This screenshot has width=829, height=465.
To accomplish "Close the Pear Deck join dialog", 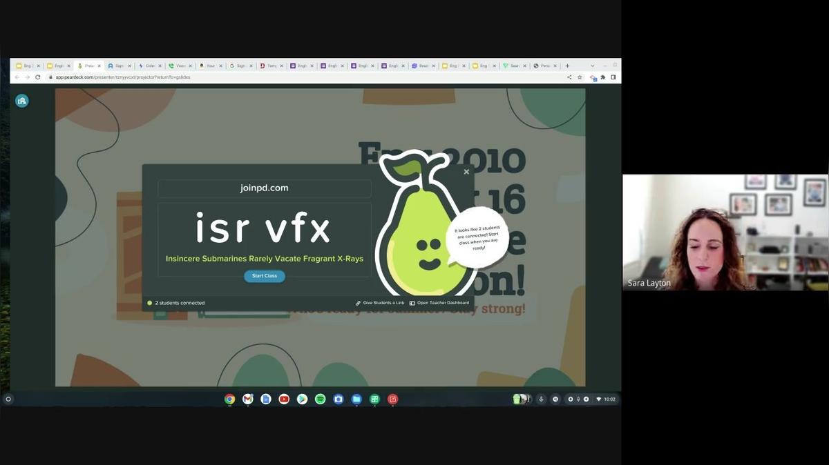I will coord(466,172).
